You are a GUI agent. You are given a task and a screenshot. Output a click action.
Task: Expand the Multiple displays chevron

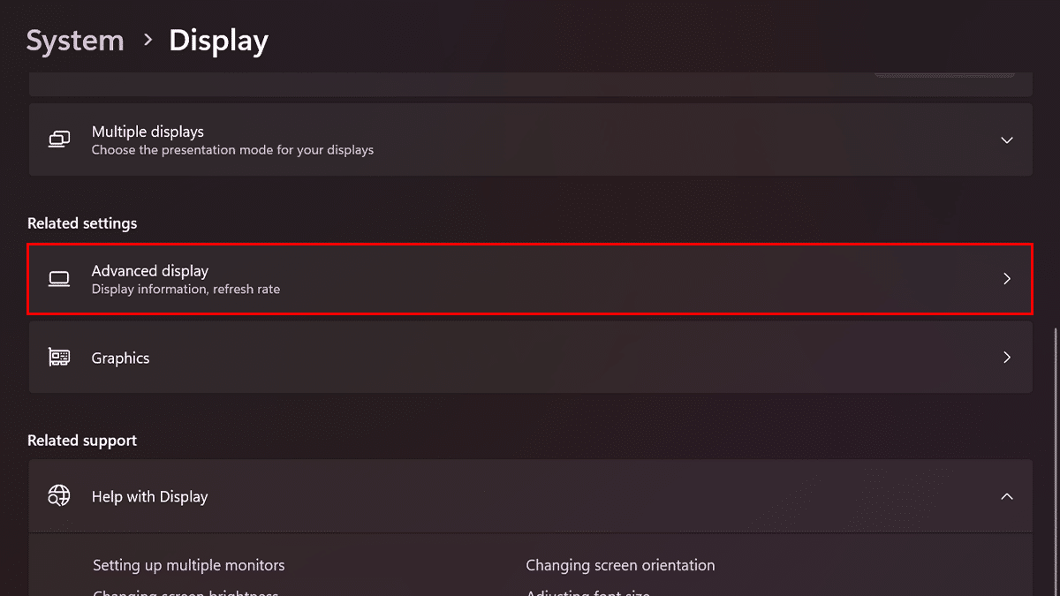click(1006, 140)
